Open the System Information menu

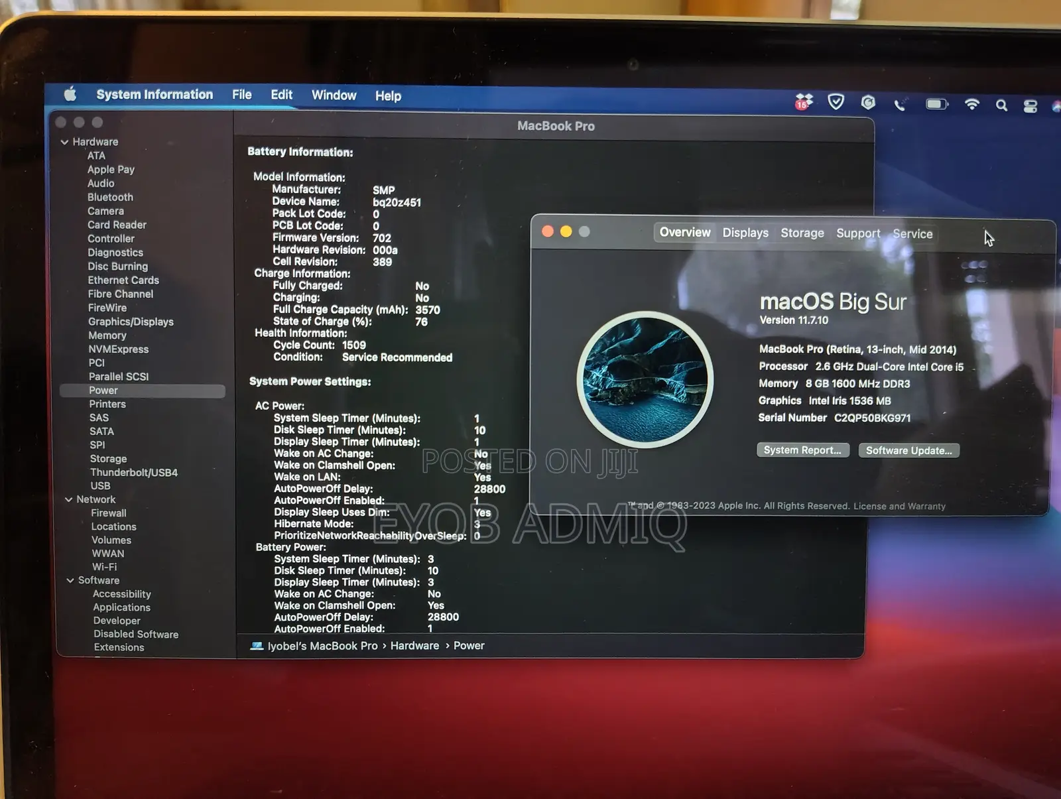click(155, 94)
